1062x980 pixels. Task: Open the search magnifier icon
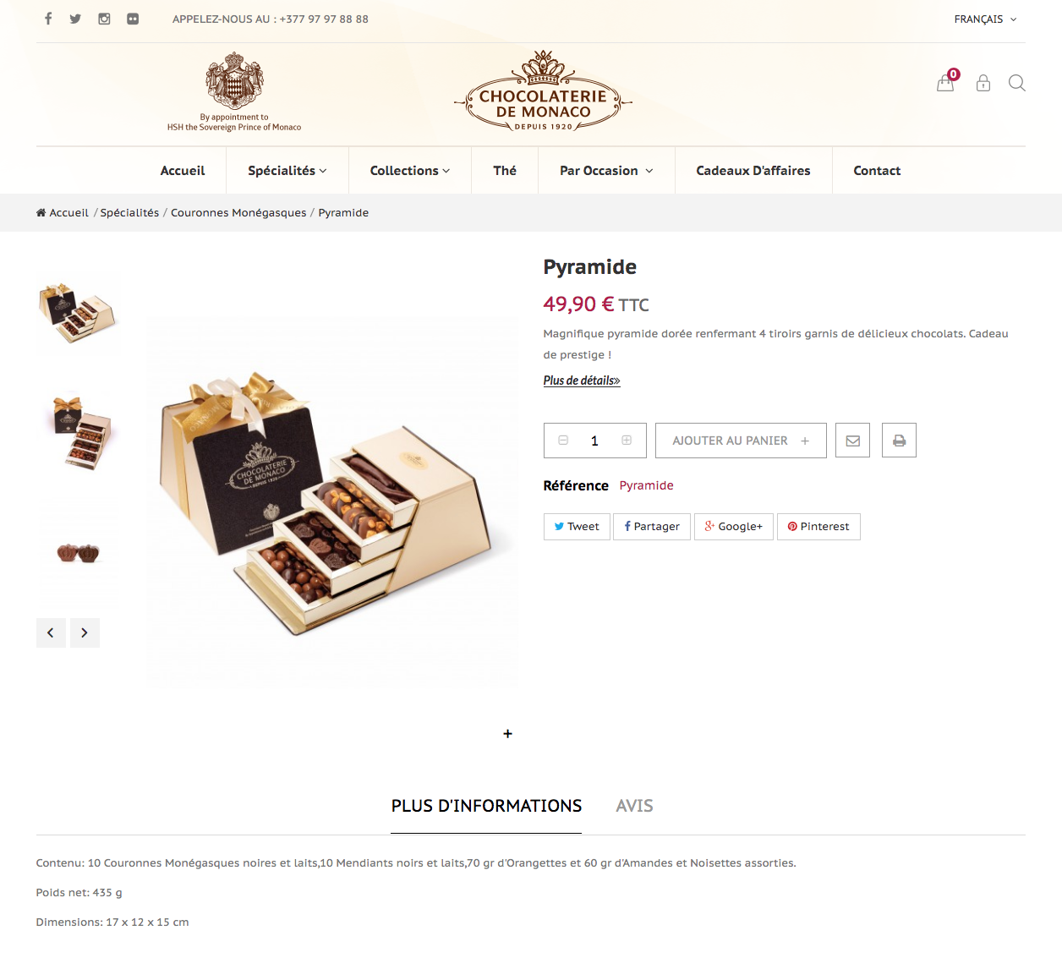tap(1017, 83)
